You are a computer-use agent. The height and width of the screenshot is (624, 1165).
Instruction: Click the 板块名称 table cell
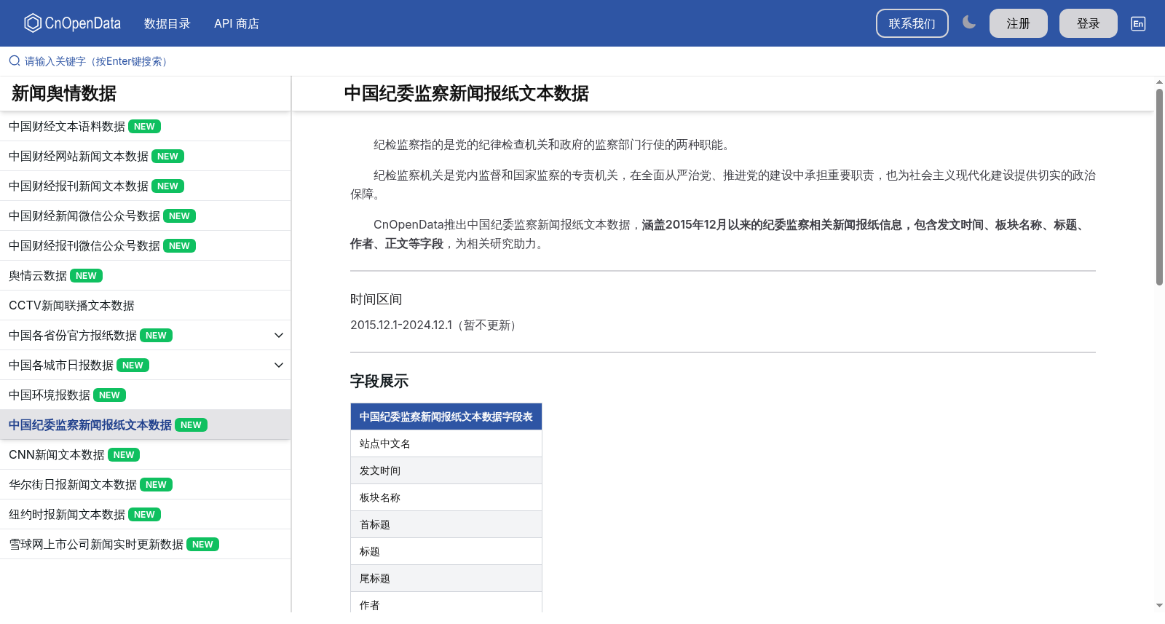click(x=446, y=497)
